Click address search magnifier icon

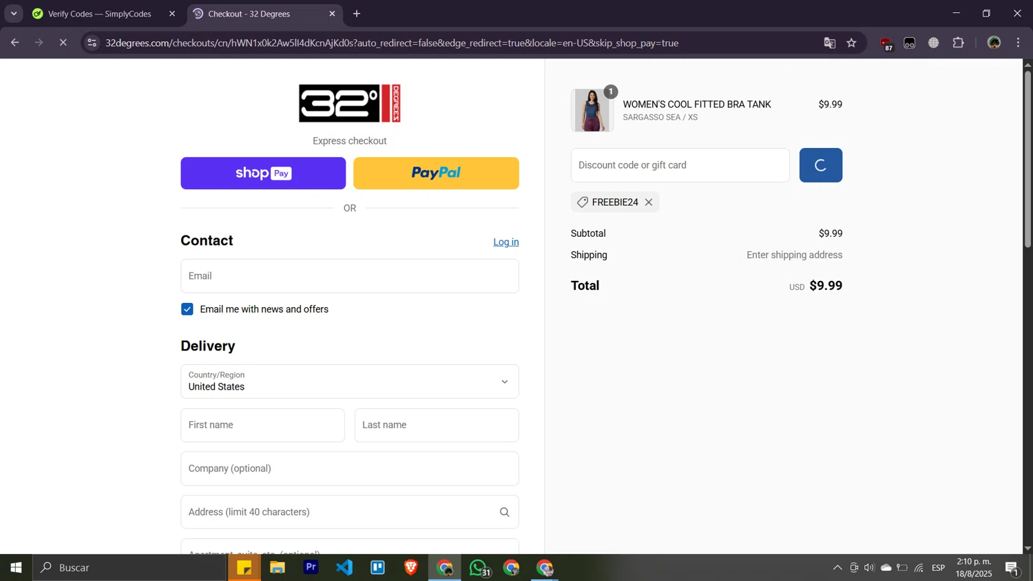[x=505, y=512]
